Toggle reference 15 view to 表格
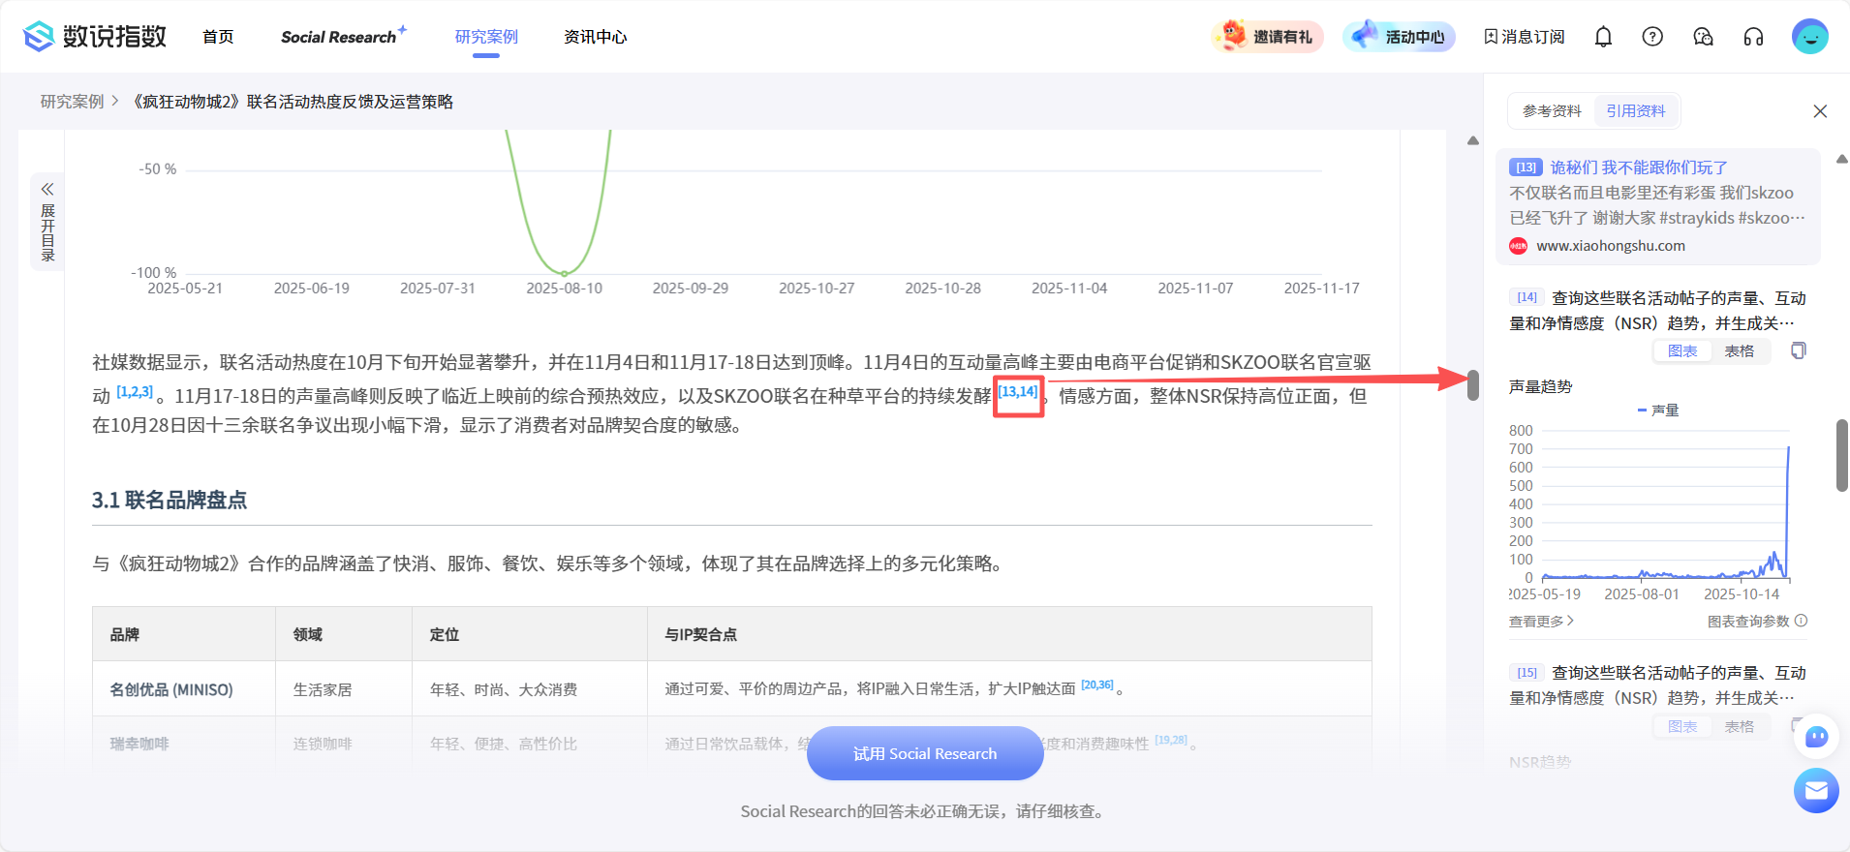This screenshot has height=852, width=1850. coord(1739,726)
